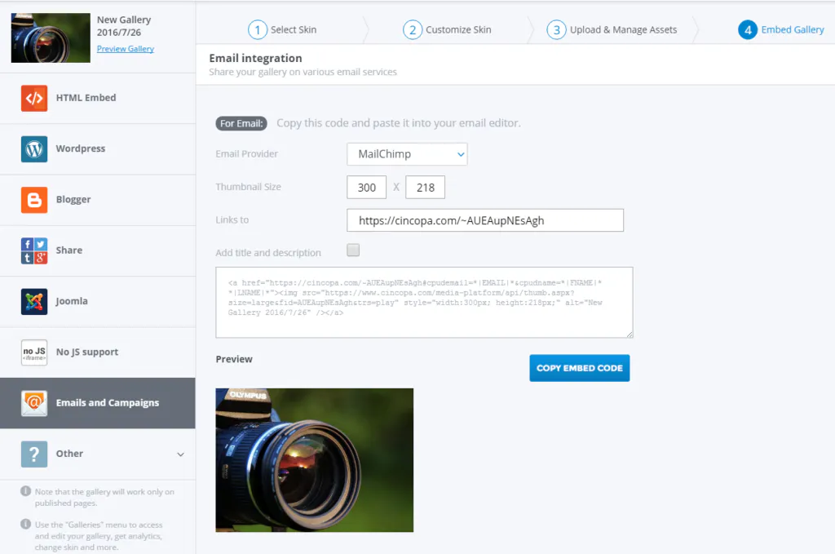Expand the Other section chevron
The width and height of the screenshot is (835, 554).
point(180,454)
